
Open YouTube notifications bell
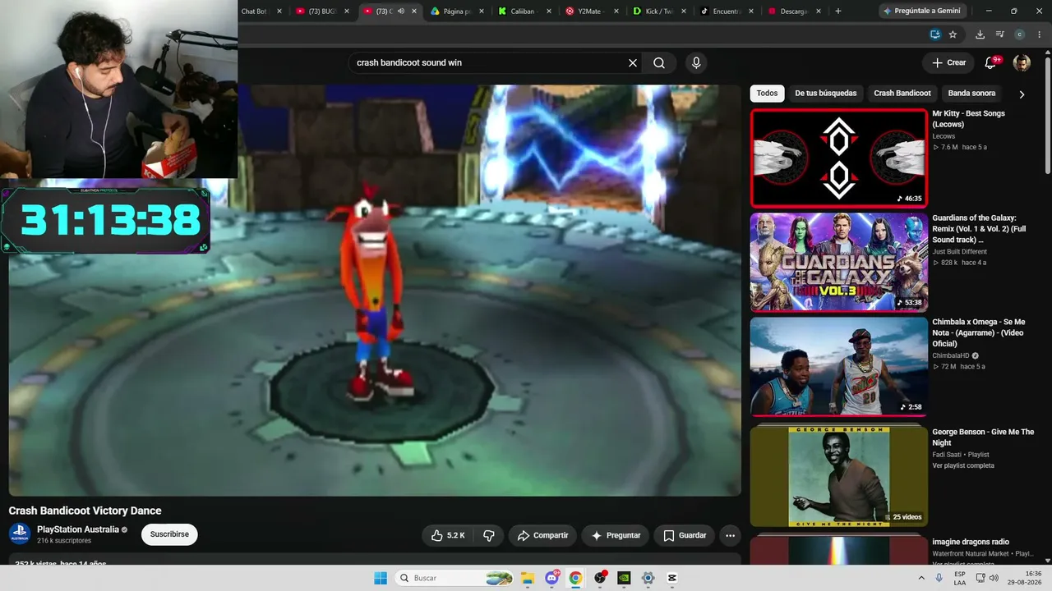tap(990, 63)
